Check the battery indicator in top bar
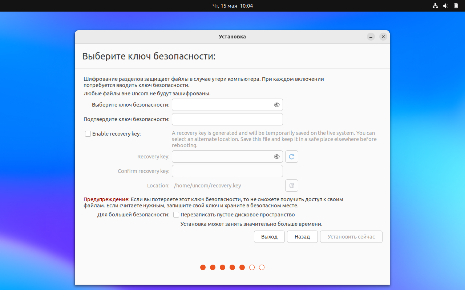Viewport: 465px width, 290px height. coord(456,6)
